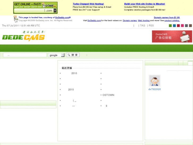This screenshot has width=193, height=145.
Task: Open the product catalog link
Action: click(172, 20)
